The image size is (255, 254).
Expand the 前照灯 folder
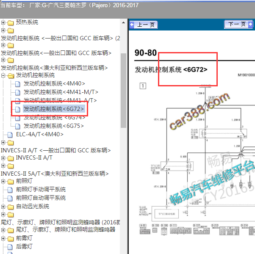point(3,181)
